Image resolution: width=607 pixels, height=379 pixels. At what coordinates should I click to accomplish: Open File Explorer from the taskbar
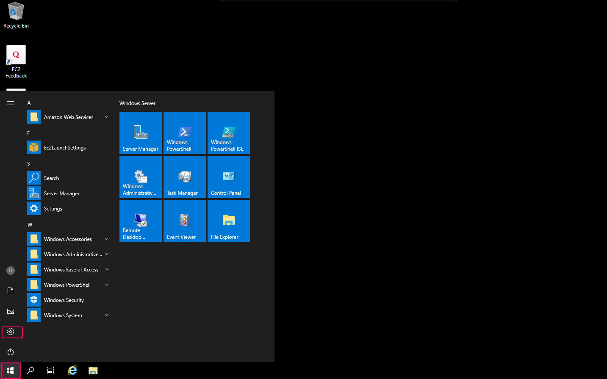93,371
